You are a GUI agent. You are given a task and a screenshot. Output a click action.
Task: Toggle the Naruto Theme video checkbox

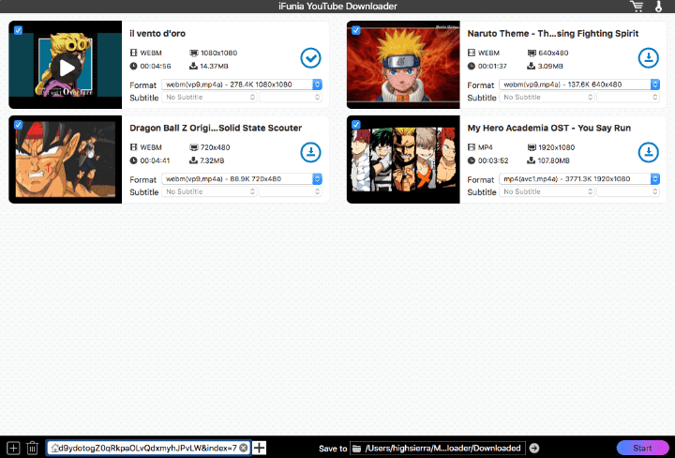click(356, 31)
